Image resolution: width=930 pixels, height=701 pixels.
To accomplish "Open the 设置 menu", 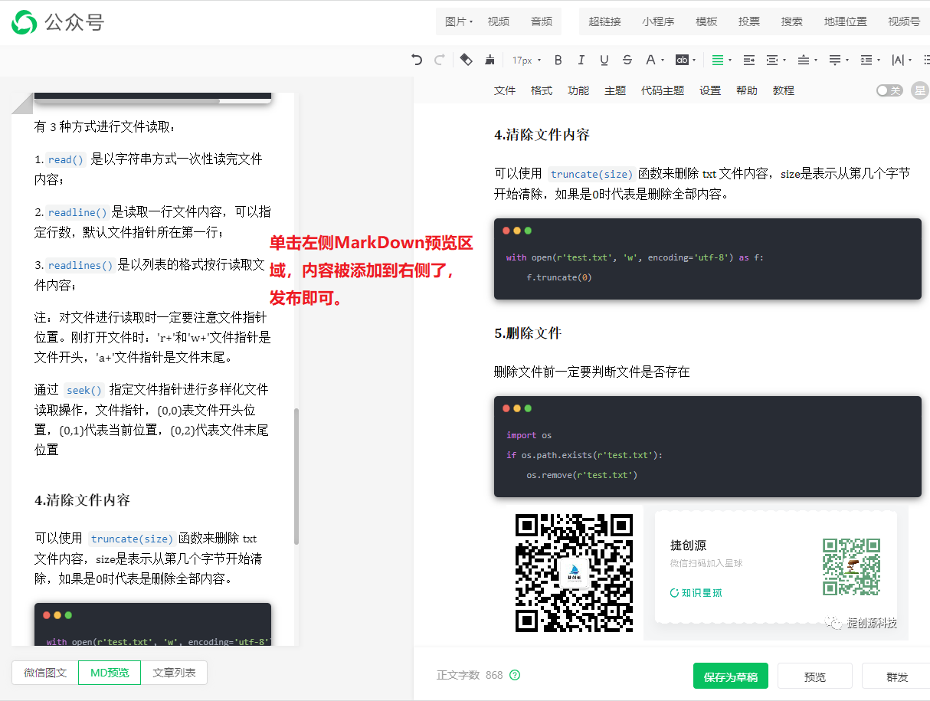I will [710, 90].
